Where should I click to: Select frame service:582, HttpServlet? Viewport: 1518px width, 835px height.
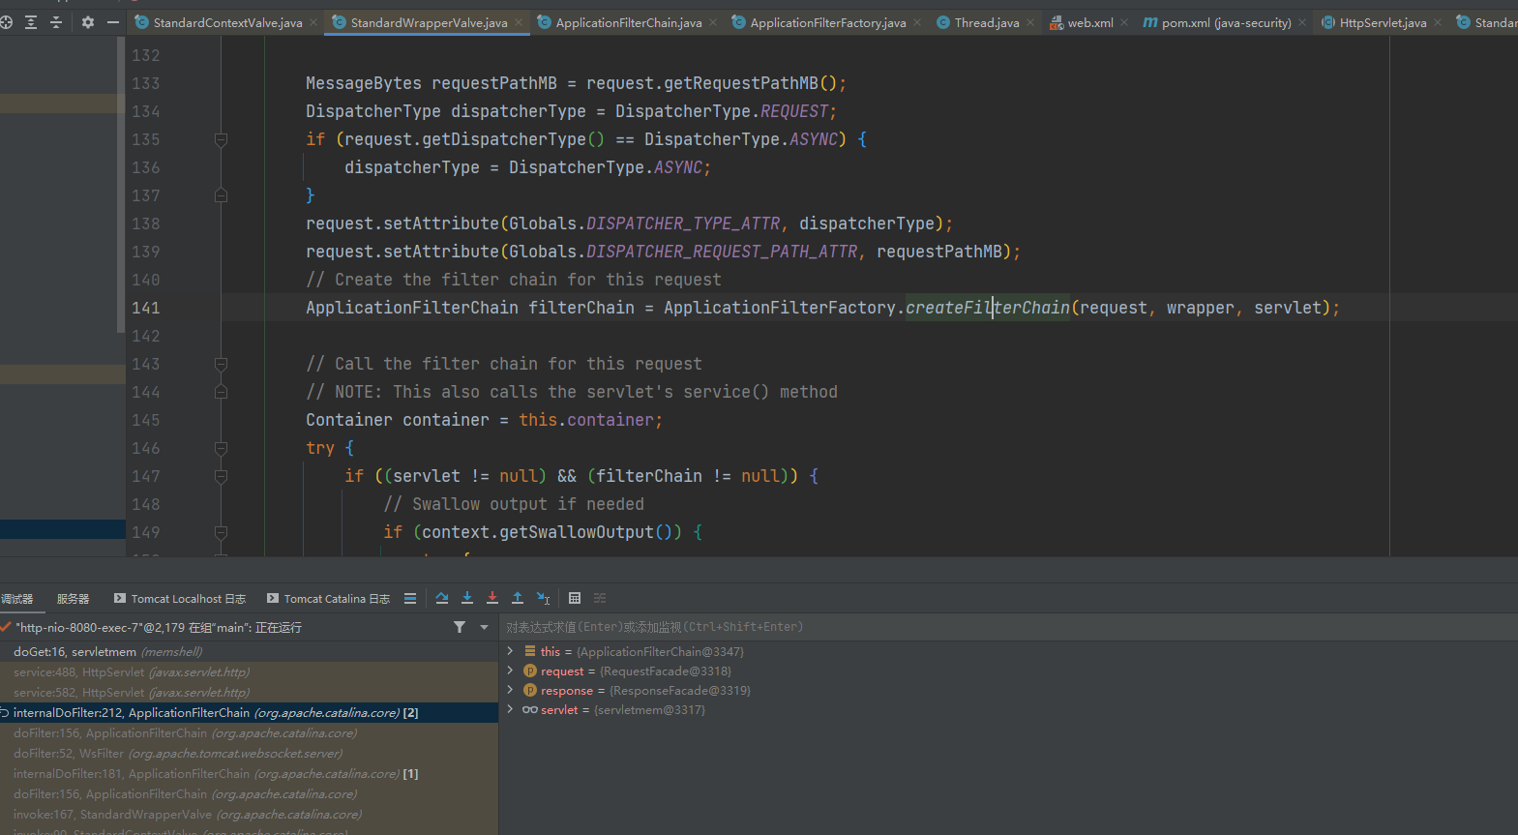249,692
